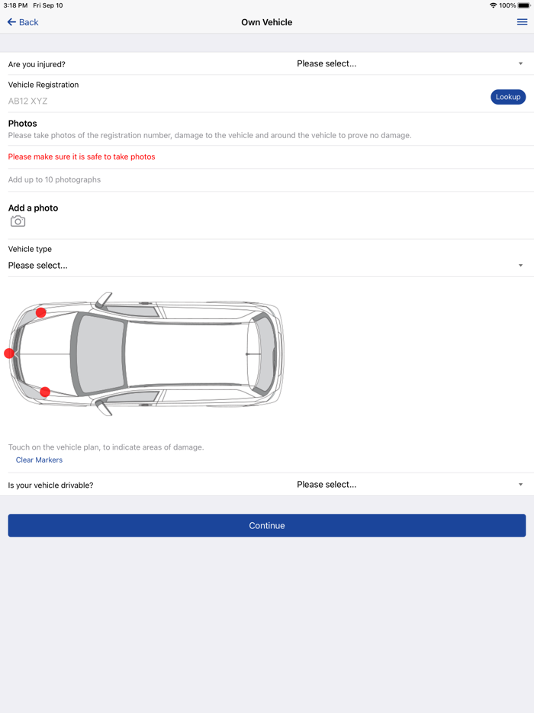
Task: Focus the Vehicle Registration input field
Action: pyautogui.click(x=244, y=101)
